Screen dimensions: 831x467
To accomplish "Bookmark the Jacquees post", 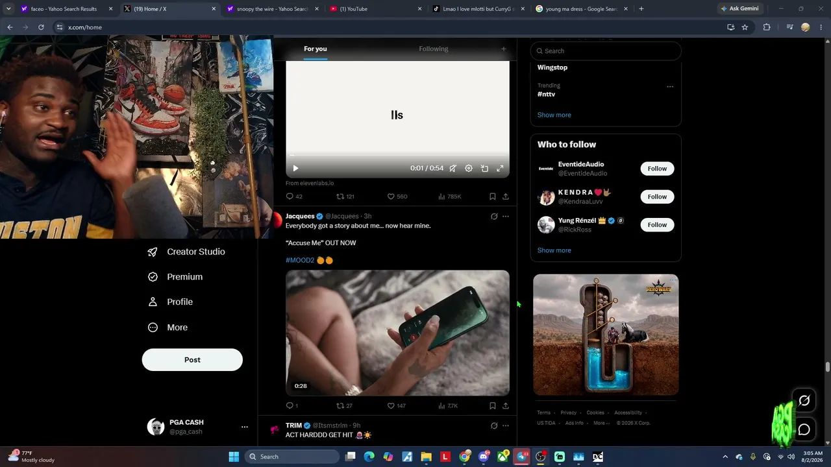I will tap(493, 406).
